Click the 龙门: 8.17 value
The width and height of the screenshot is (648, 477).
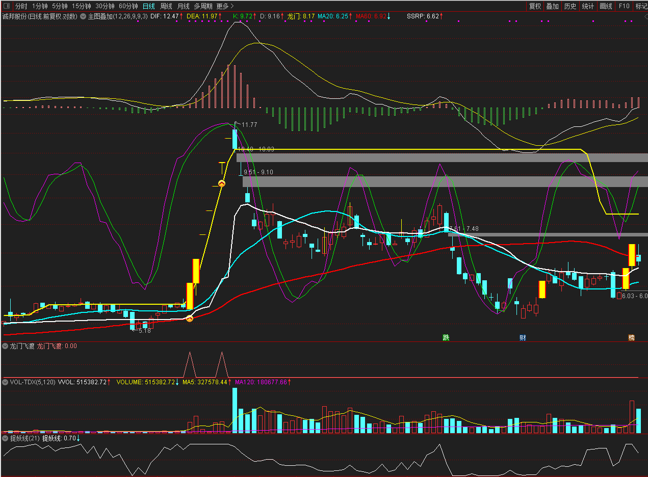pos(301,16)
